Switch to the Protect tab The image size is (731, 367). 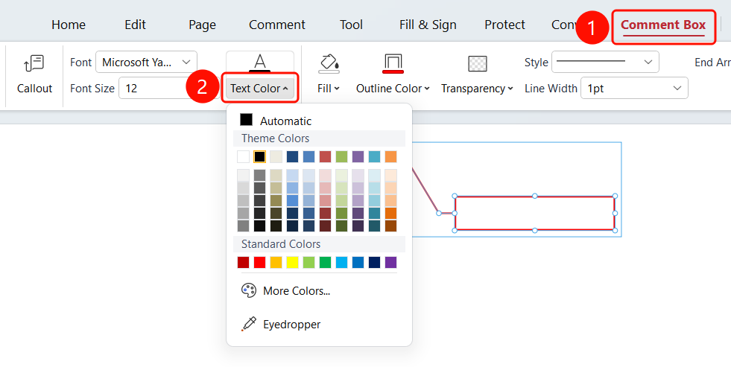pyautogui.click(x=504, y=25)
